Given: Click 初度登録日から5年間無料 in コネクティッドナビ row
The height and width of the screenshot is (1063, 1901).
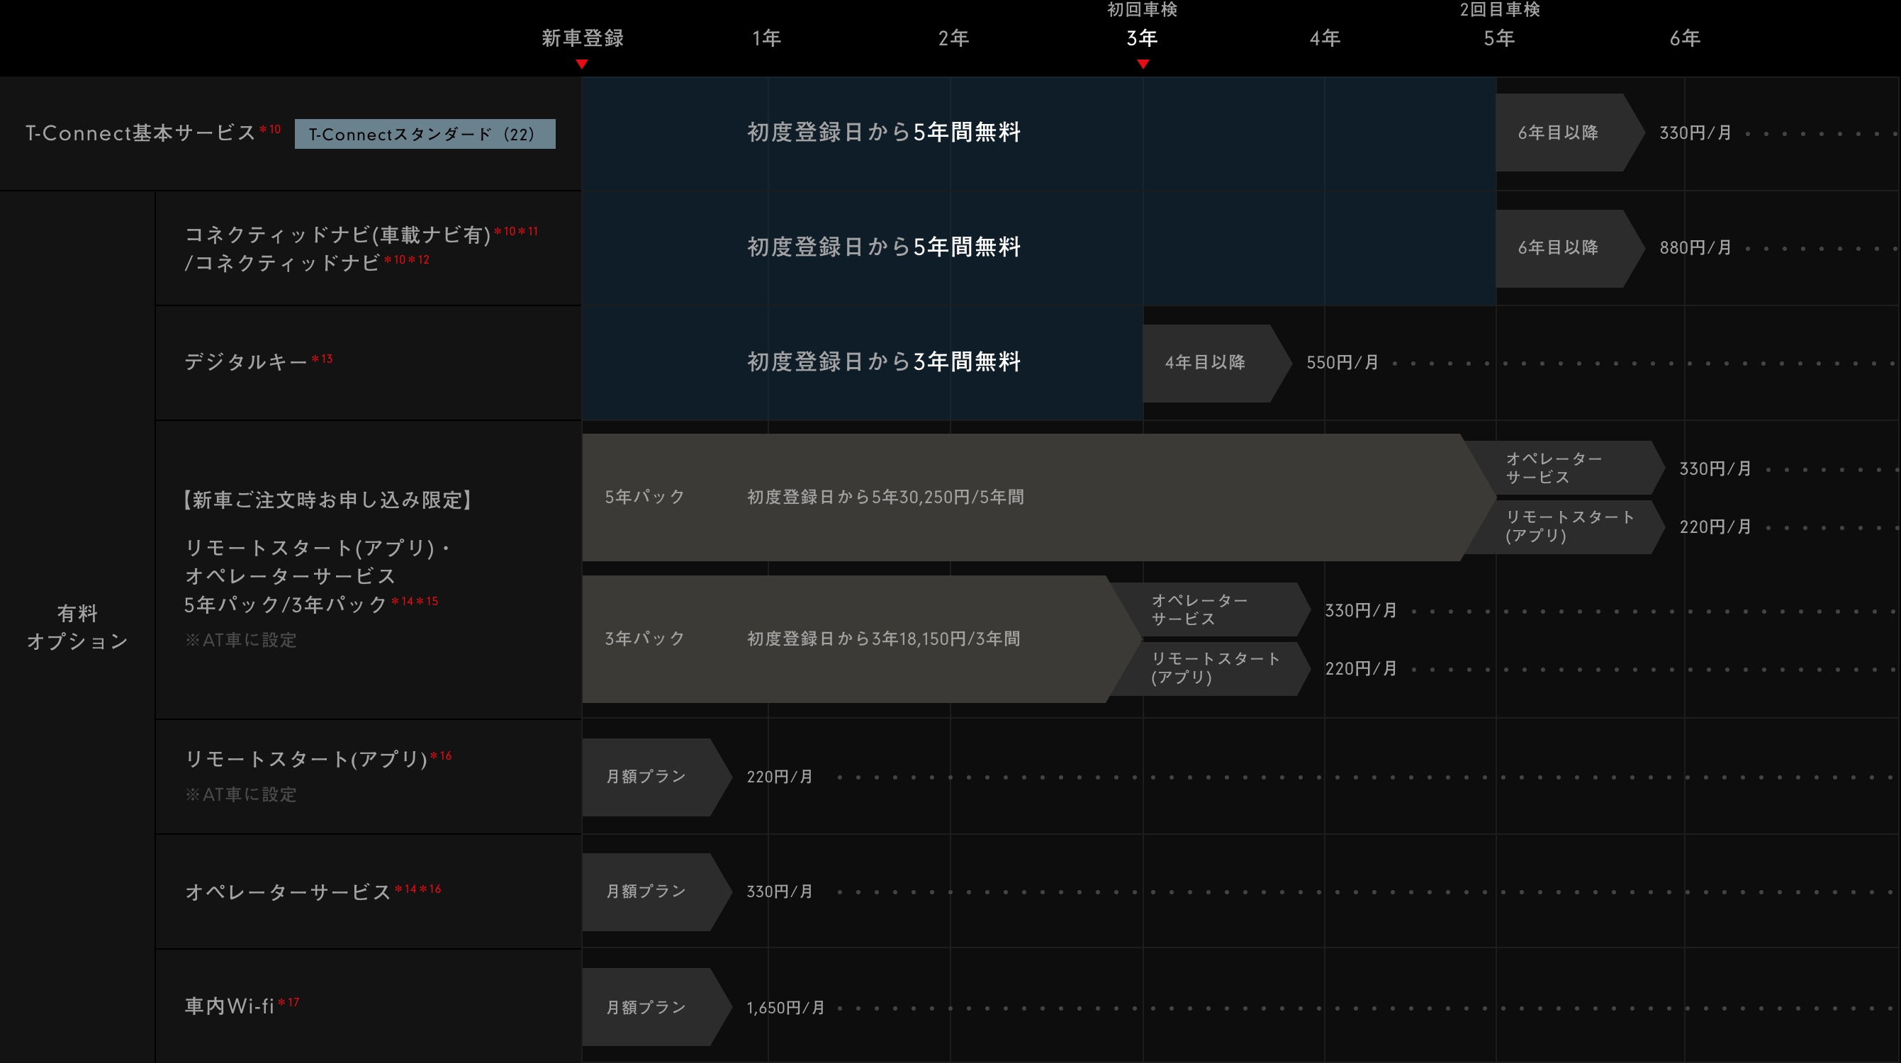Looking at the screenshot, I should point(884,247).
